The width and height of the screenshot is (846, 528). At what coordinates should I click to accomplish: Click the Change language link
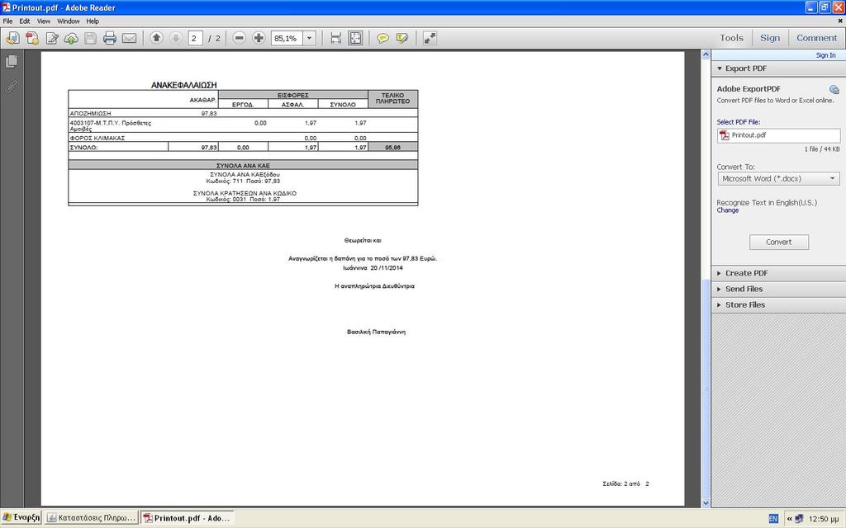click(x=727, y=210)
